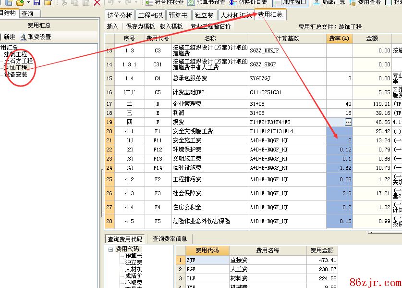Image resolution: width=402 pixels, height=288 pixels.
Task: Click the red X delete icon
Action: click(97, 2)
